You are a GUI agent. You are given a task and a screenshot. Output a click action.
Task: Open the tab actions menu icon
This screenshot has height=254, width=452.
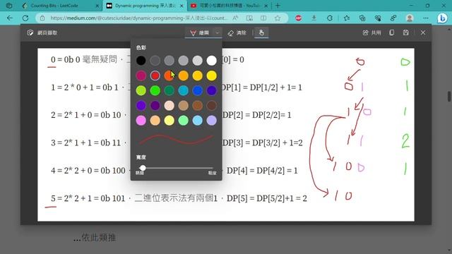point(9,6)
